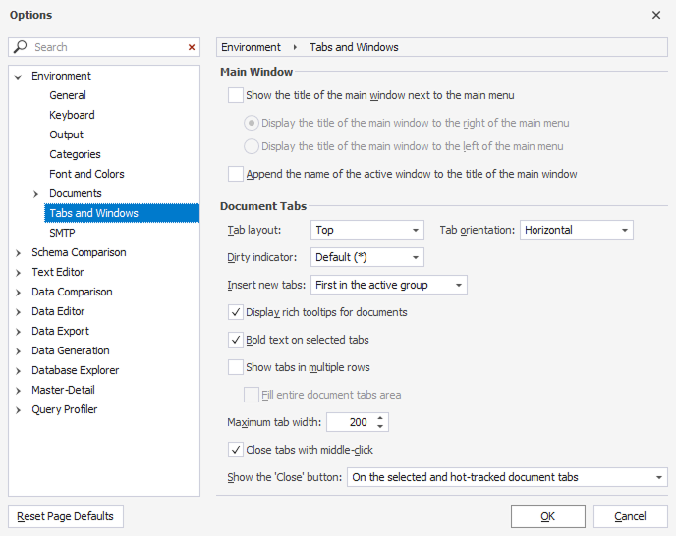Click the Cancel button
The height and width of the screenshot is (536, 676).
pos(630,516)
